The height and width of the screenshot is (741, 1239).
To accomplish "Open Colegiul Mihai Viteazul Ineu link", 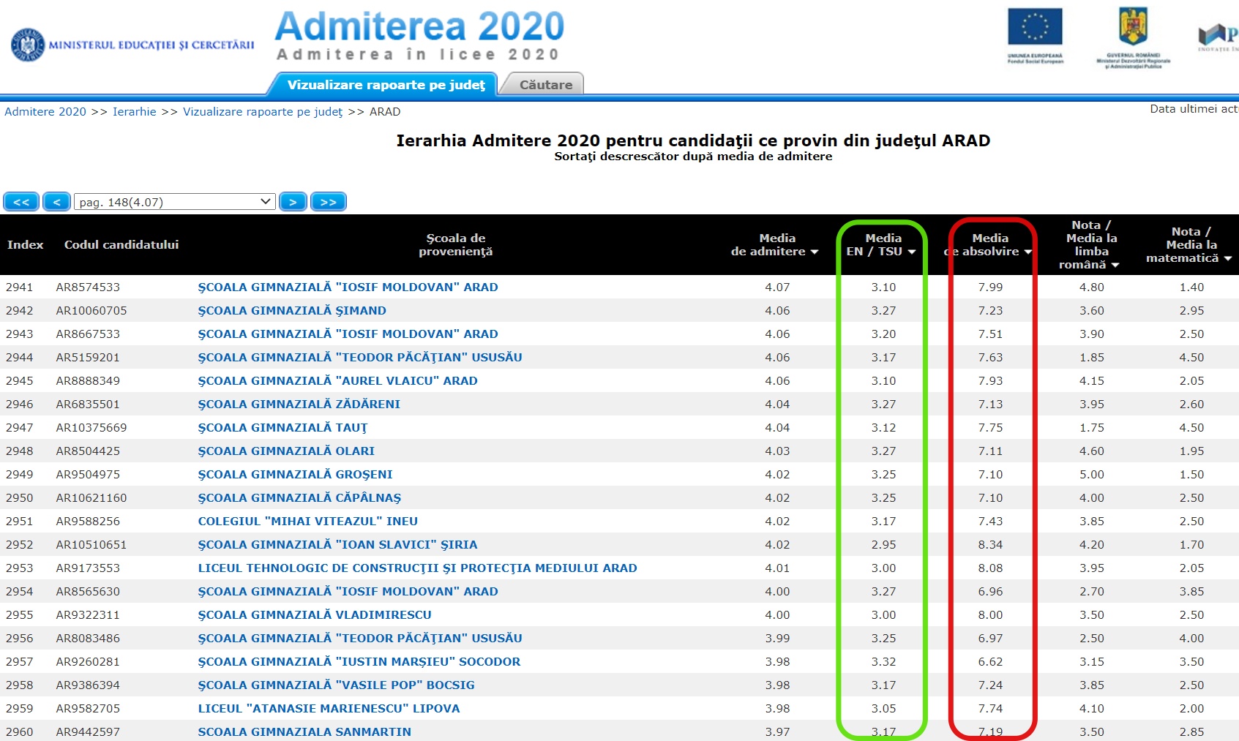I will [307, 521].
